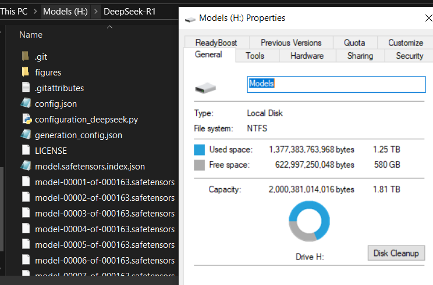Select the configuration_deepseek.py file name

[x=87, y=120]
